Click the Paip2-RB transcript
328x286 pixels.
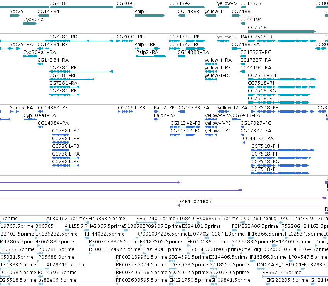147,49
